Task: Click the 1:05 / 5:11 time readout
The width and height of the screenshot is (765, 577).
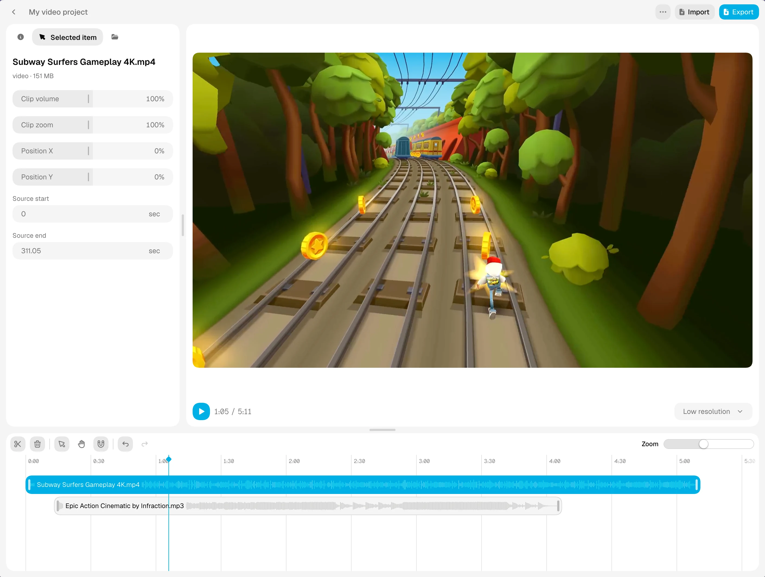Action: pyautogui.click(x=232, y=412)
